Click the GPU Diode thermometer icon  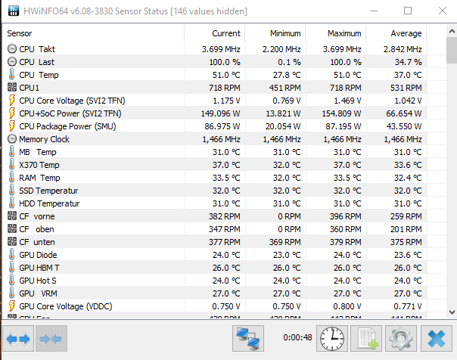pyautogui.click(x=11, y=255)
